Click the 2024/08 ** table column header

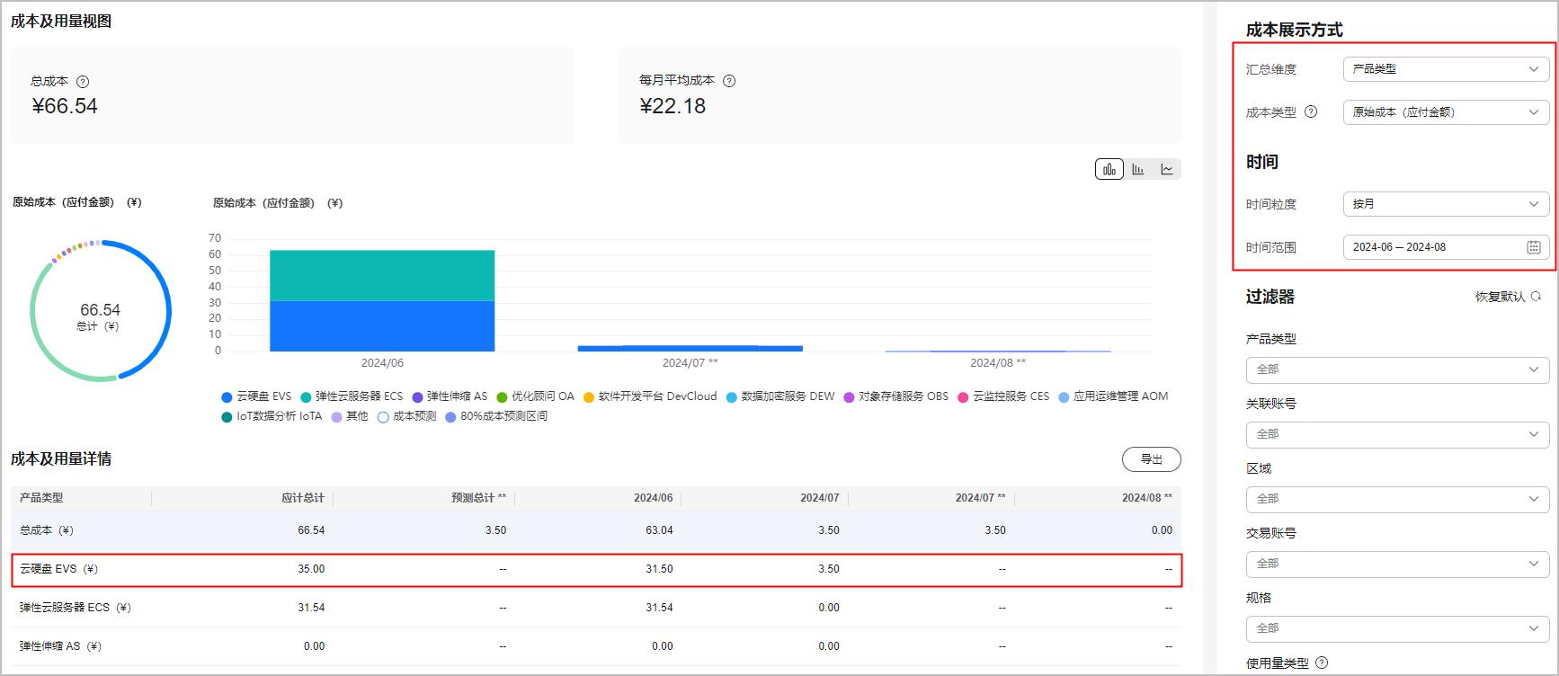pos(1146,498)
